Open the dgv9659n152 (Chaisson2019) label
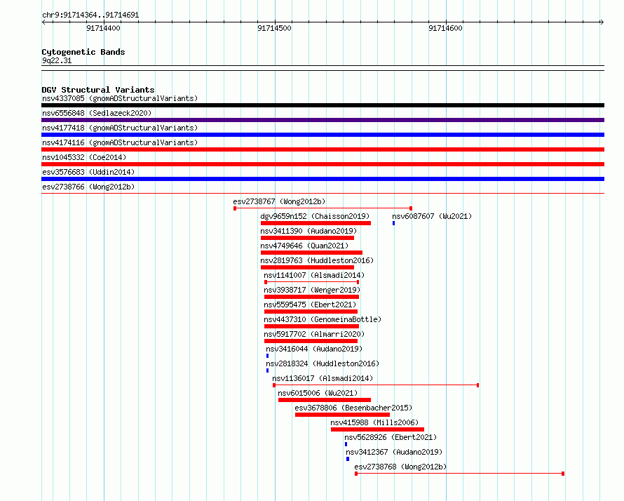The height and width of the screenshot is (501, 624). click(315, 216)
